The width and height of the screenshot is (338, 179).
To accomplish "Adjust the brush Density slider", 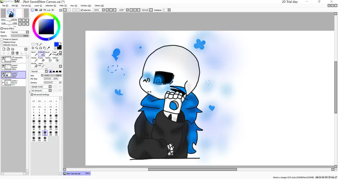I will point(53,82).
